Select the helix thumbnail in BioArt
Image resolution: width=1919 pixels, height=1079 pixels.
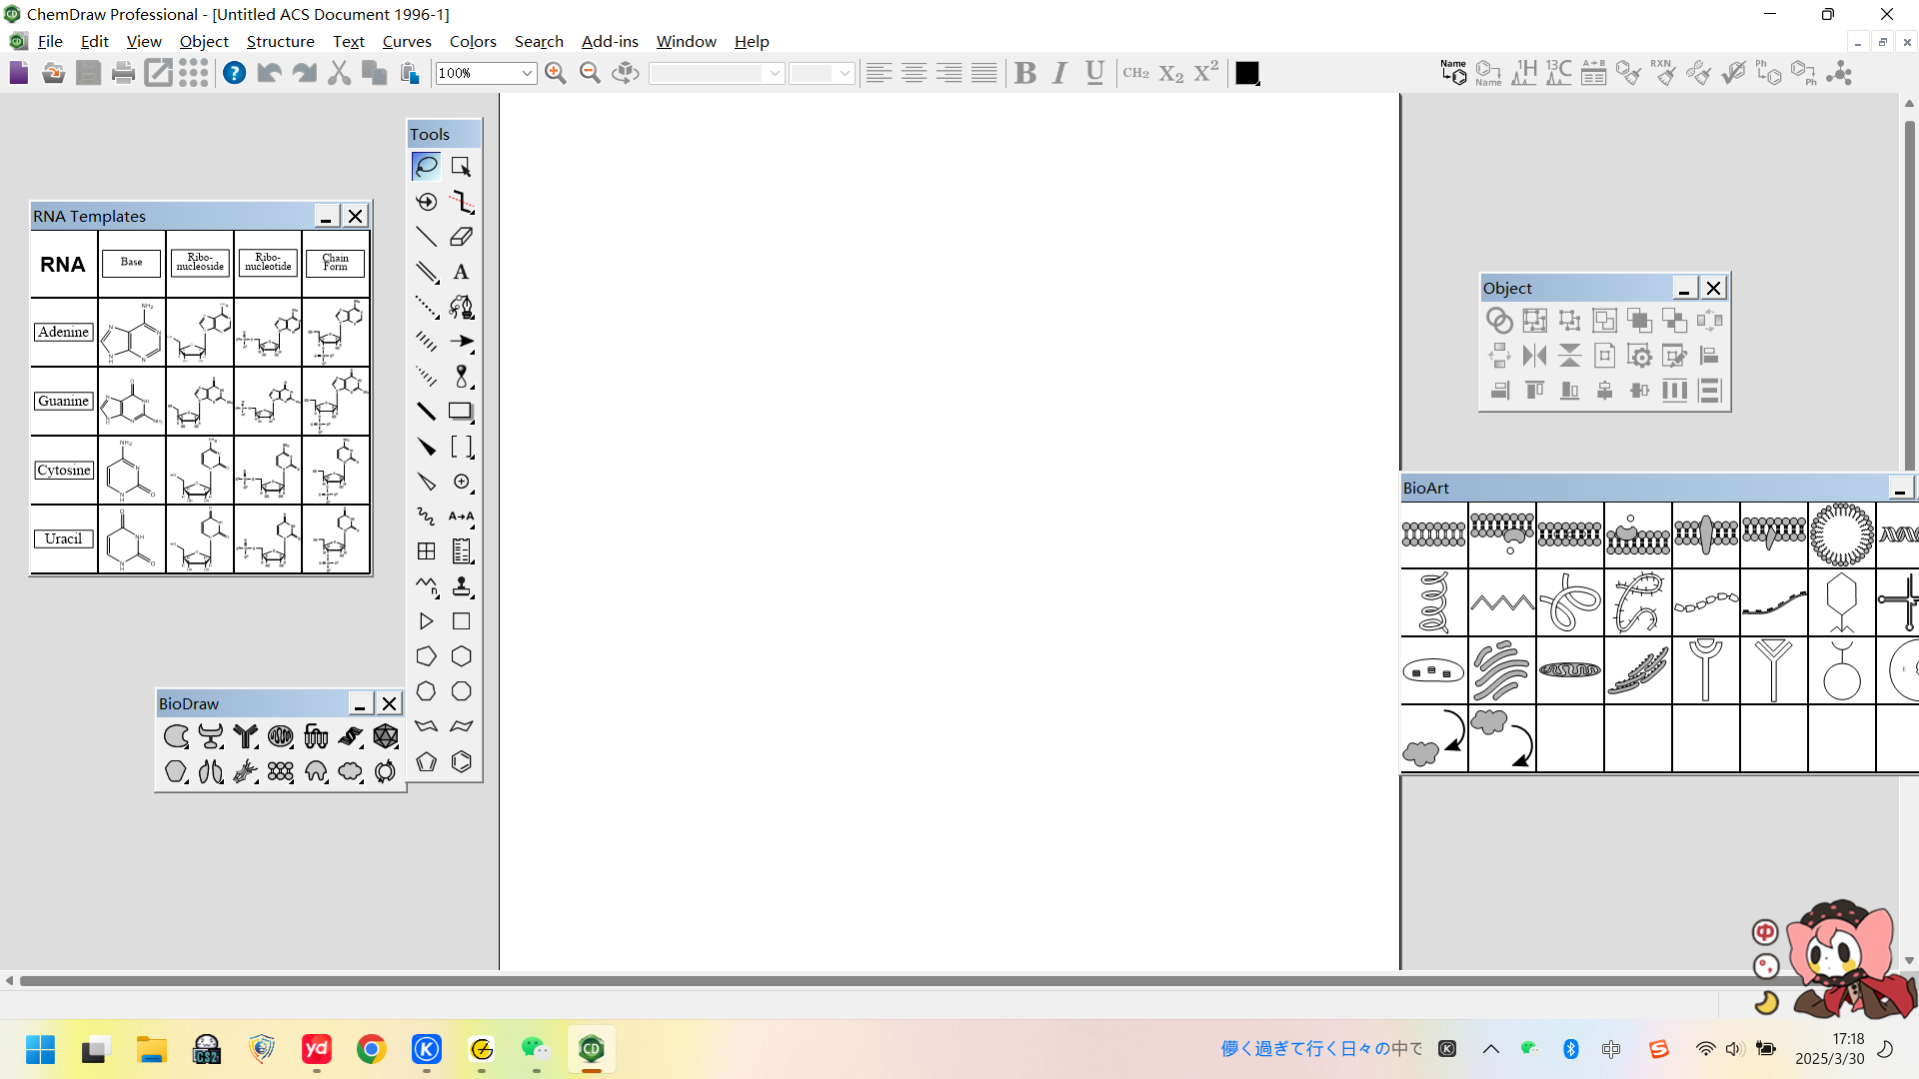coord(1433,602)
